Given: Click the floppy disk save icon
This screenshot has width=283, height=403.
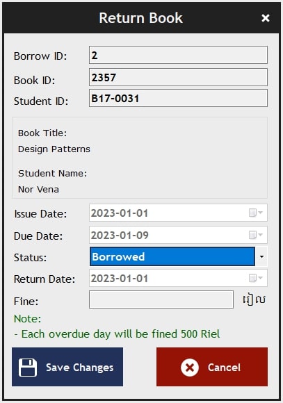Looking at the screenshot, I should (28, 368).
